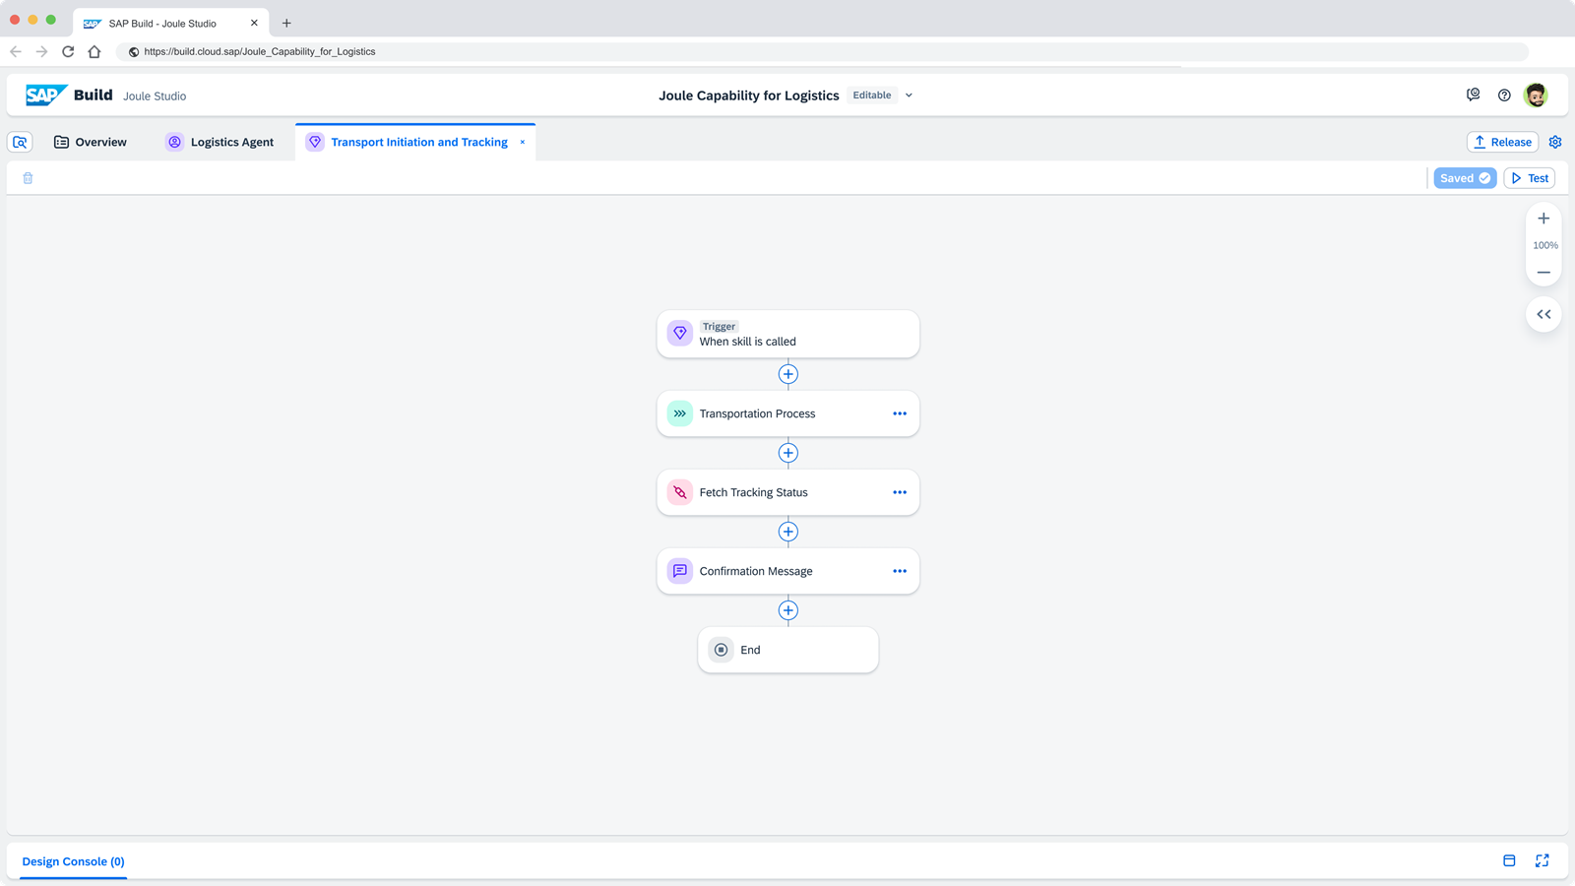
Task: Click the Confirmation Message chat icon
Action: (x=680, y=571)
